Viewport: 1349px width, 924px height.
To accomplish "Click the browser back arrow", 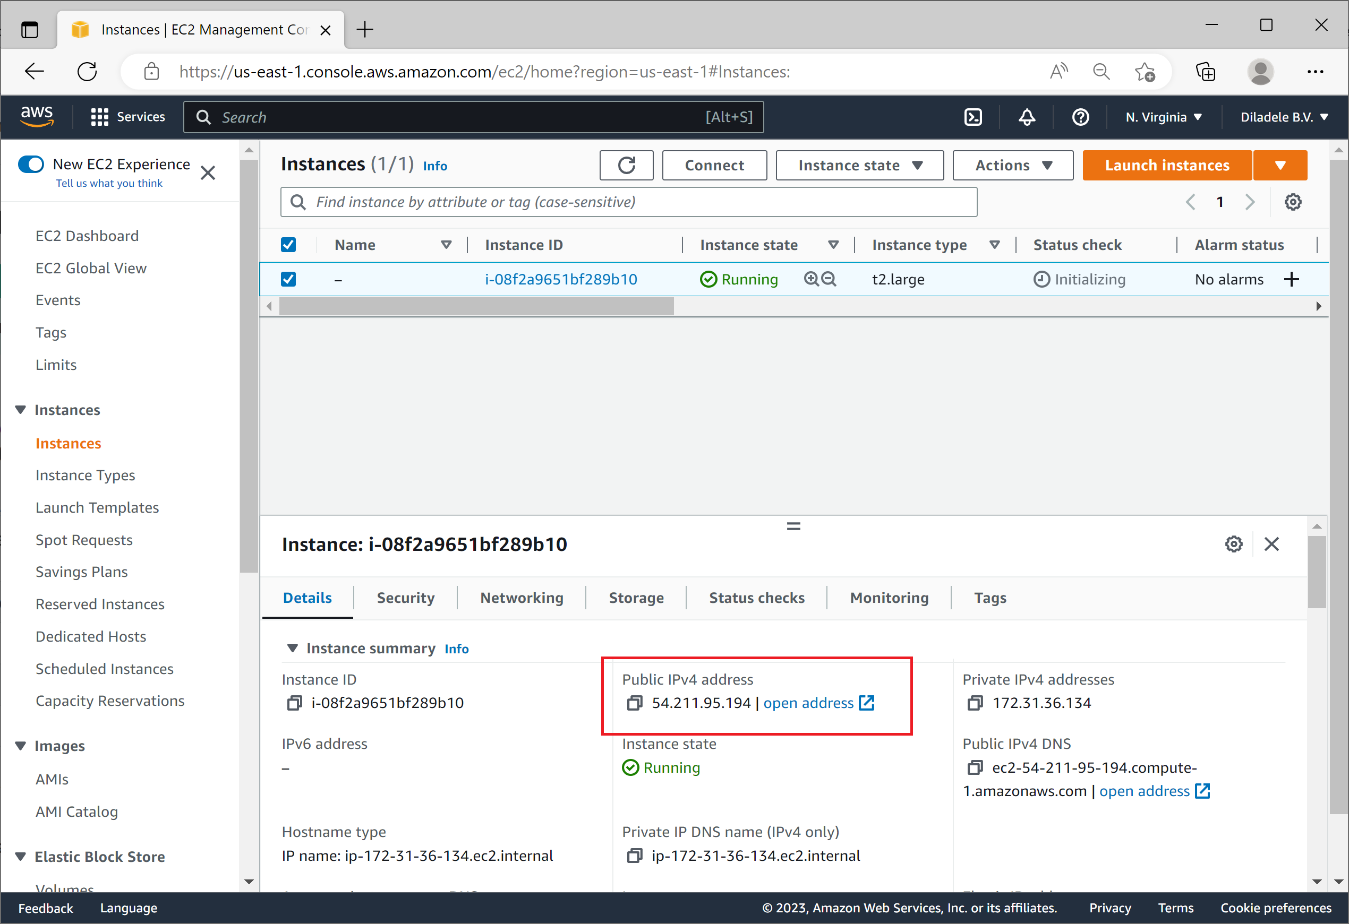I will point(35,72).
